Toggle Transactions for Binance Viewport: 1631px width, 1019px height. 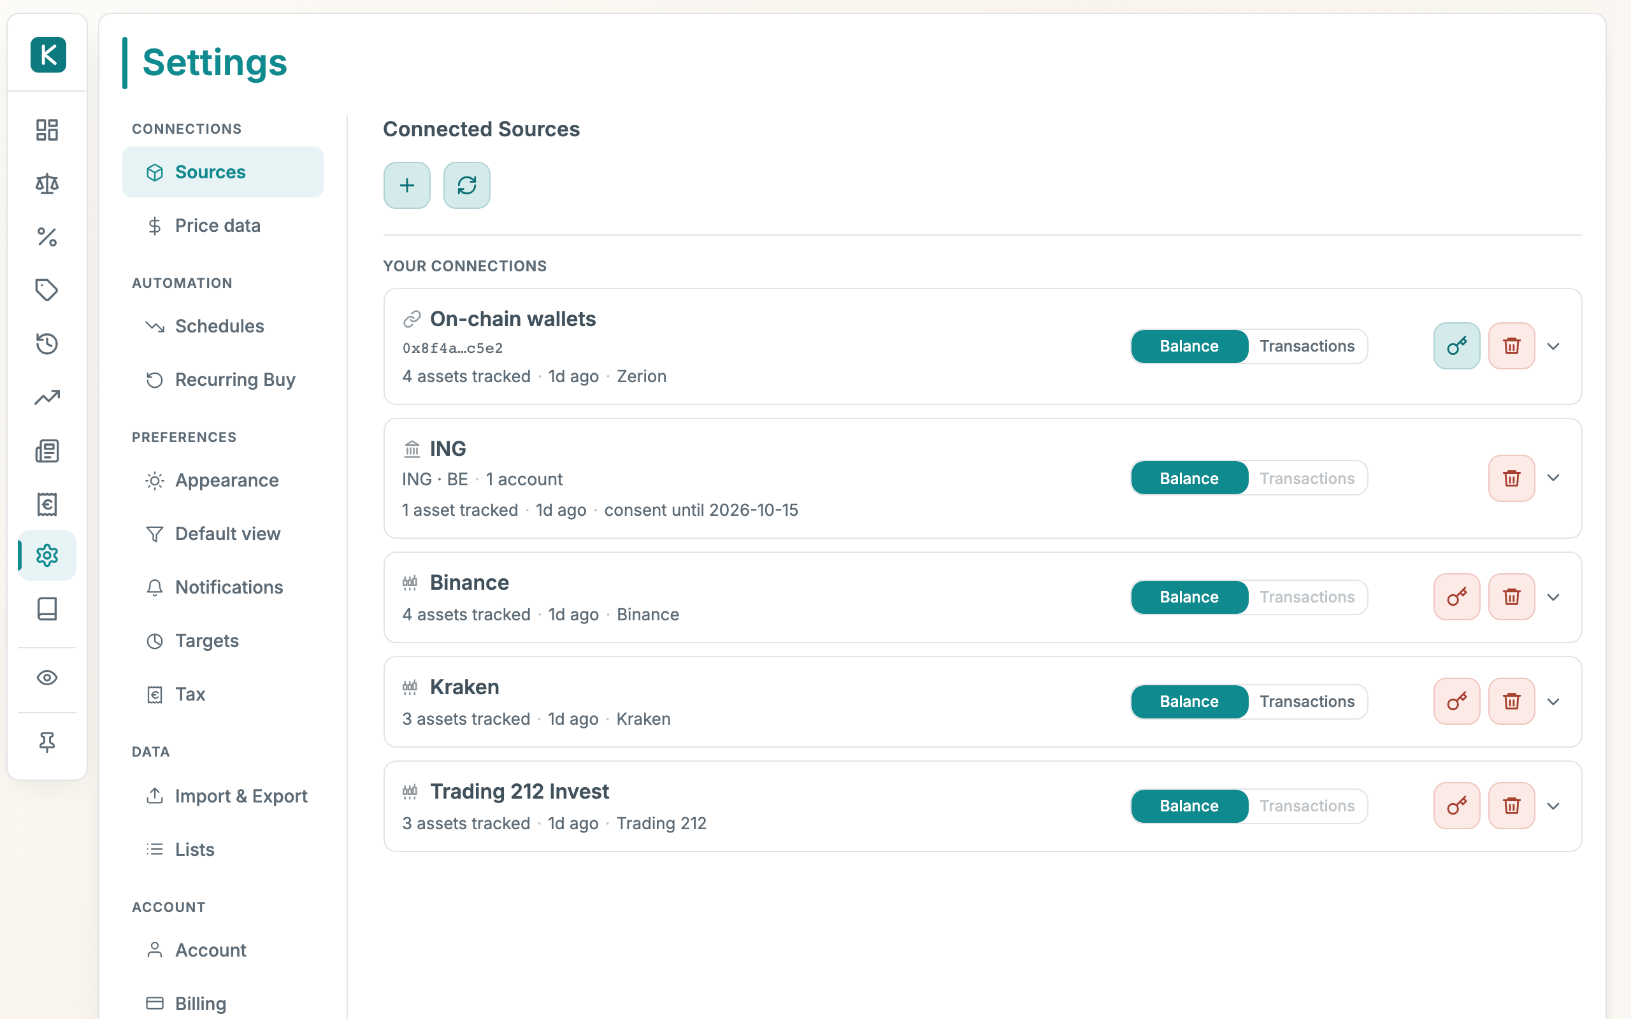[x=1307, y=597]
